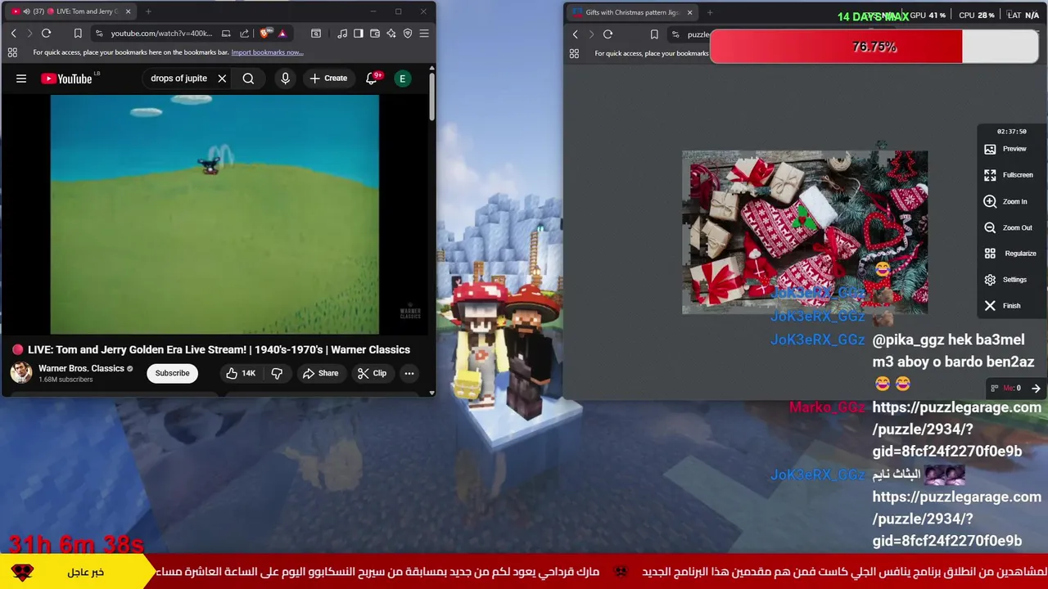Open site settings icon beside youtube.com URL
1048x589 pixels.
click(98, 34)
